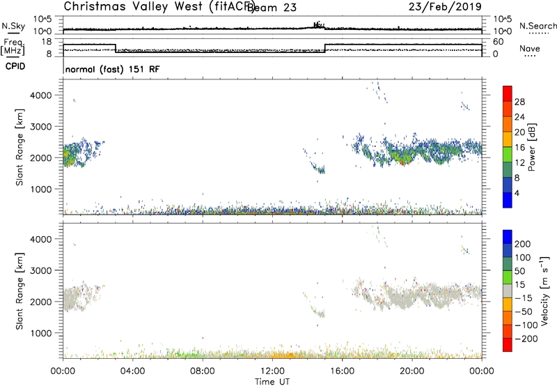Click the frequency step-up at 15:00 in frequency plot

pyautogui.click(x=325, y=48)
